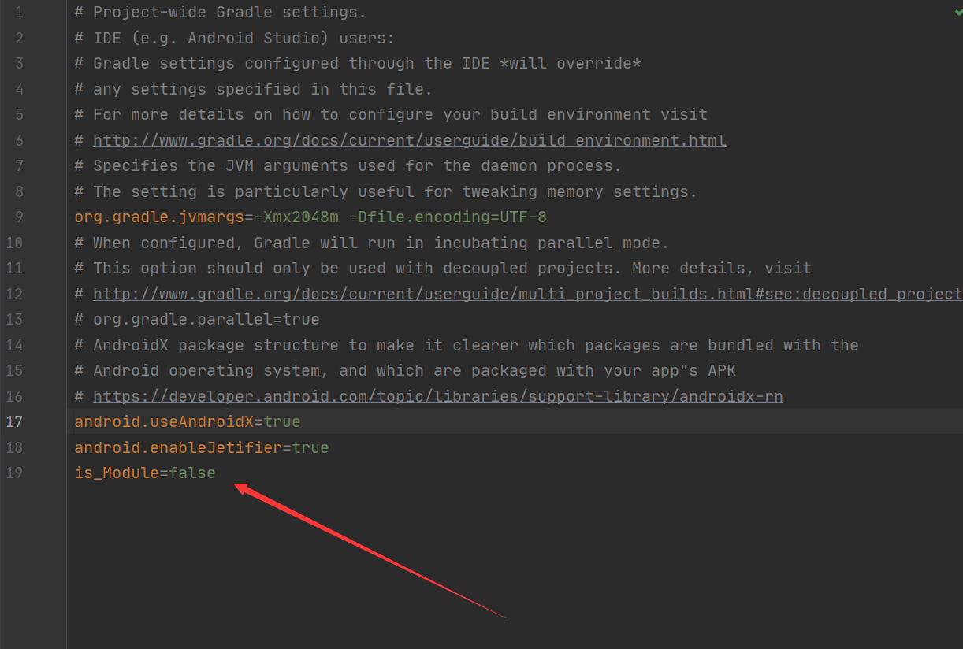Place cursor on false value after is_Module

click(x=191, y=473)
